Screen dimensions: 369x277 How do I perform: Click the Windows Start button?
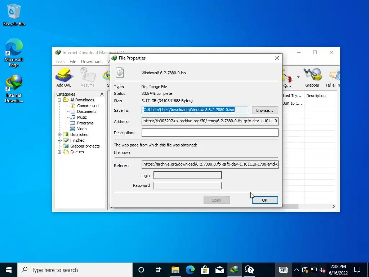pos(9,270)
